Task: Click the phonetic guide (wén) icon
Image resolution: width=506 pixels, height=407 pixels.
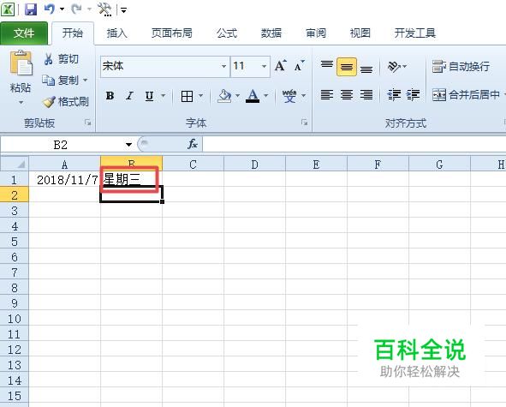Action: tap(289, 96)
